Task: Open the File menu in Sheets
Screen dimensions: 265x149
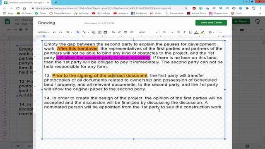Action: (x=17, y=24)
